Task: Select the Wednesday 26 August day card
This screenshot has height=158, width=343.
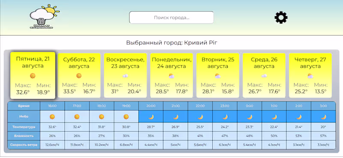Action: 264,75
